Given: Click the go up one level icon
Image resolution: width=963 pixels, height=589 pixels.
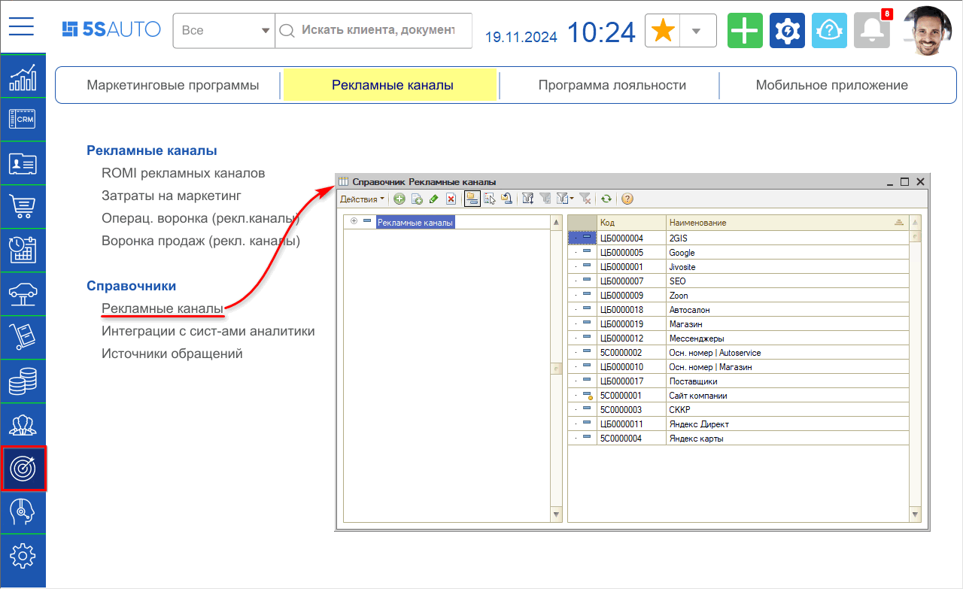Looking at the screenshot, I should pyautogui.click(x=507, y=199).
